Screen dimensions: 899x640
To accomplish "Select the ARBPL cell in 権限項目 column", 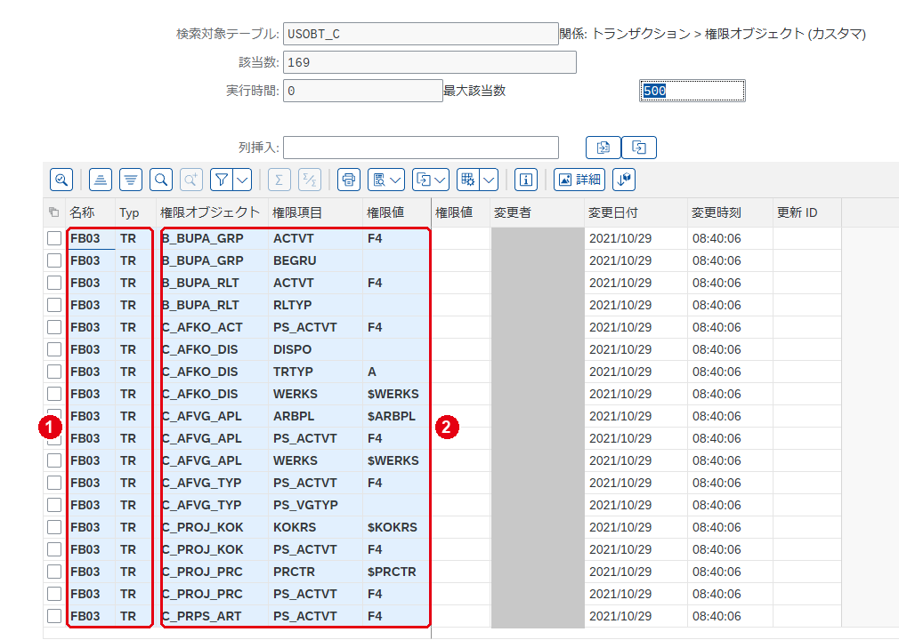I will (315, 416).
